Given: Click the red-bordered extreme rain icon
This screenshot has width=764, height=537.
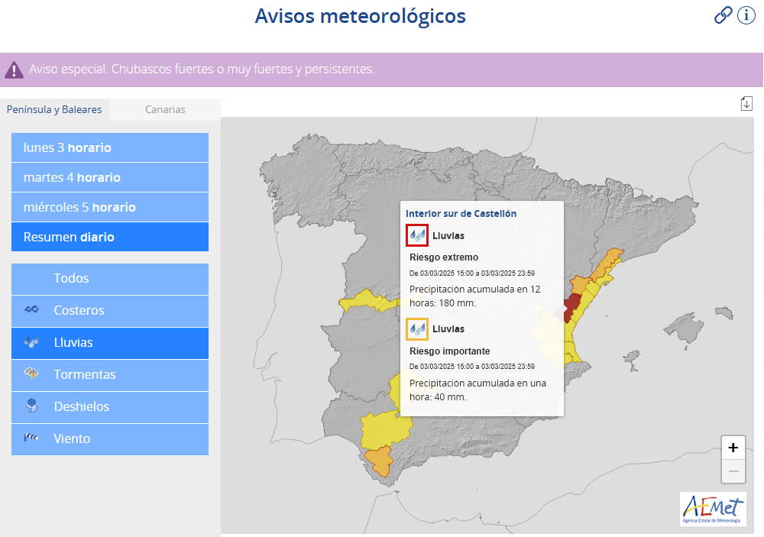Looking at the screenshot, I should 417,235.
